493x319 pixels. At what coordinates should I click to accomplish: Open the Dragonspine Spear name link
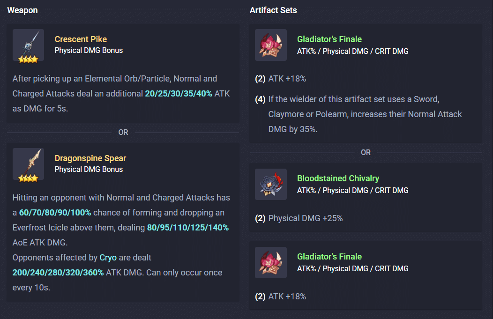pyautogui.click(x=90, y=158)
